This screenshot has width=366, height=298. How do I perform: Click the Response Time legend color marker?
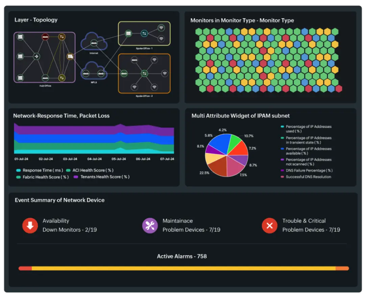tap(18, 170)
